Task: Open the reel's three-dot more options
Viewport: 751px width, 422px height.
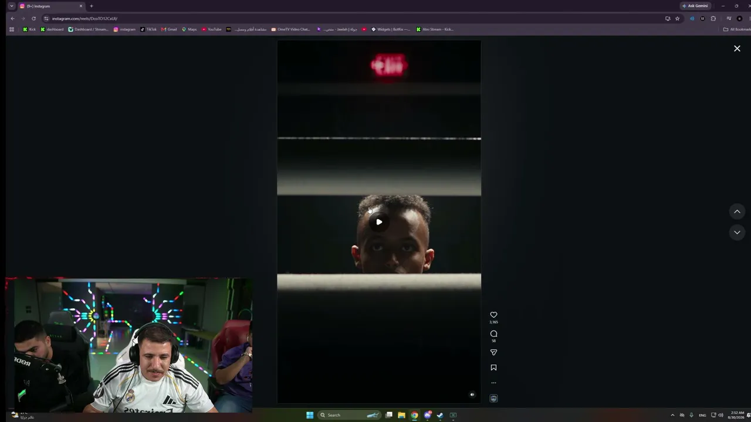Action: coord(493,383)
